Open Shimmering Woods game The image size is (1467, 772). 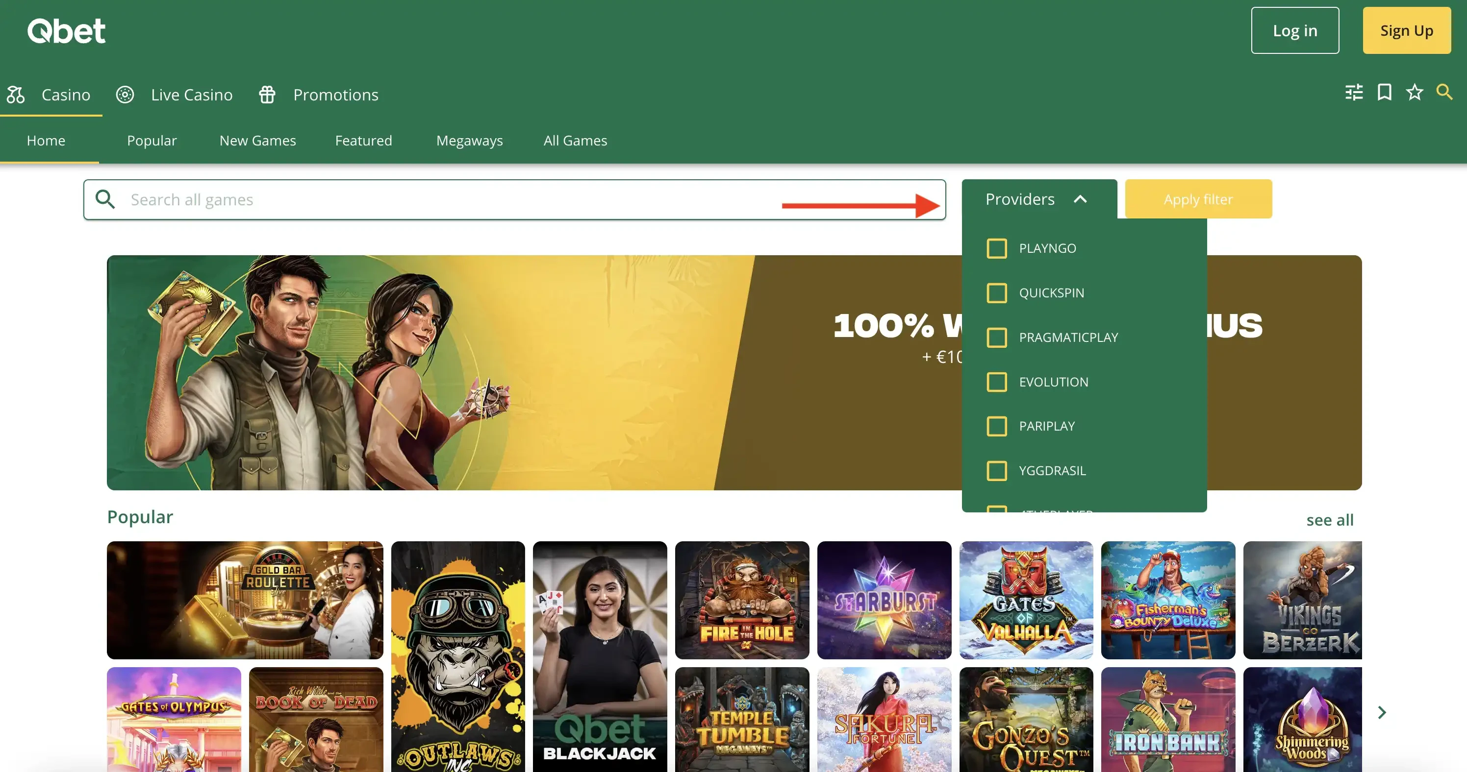click(1303, 720)
